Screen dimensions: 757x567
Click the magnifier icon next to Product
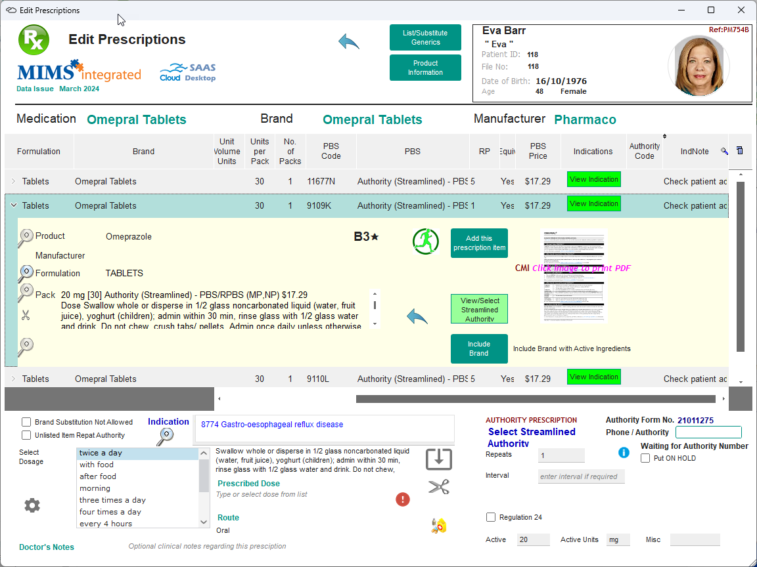click(26, 238)
